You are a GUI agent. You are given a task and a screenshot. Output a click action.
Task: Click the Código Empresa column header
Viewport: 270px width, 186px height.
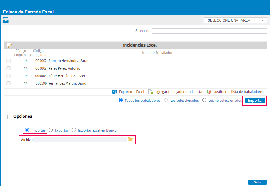tap(21, 53)
